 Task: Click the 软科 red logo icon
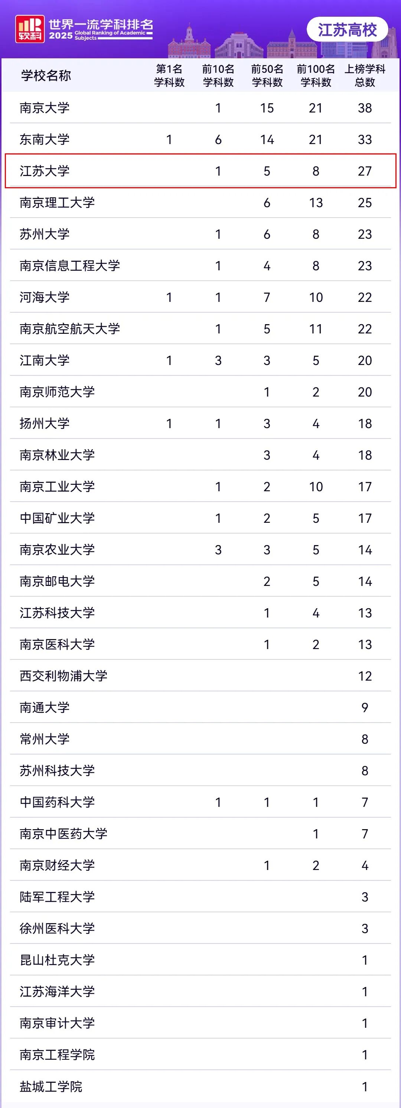30,29
